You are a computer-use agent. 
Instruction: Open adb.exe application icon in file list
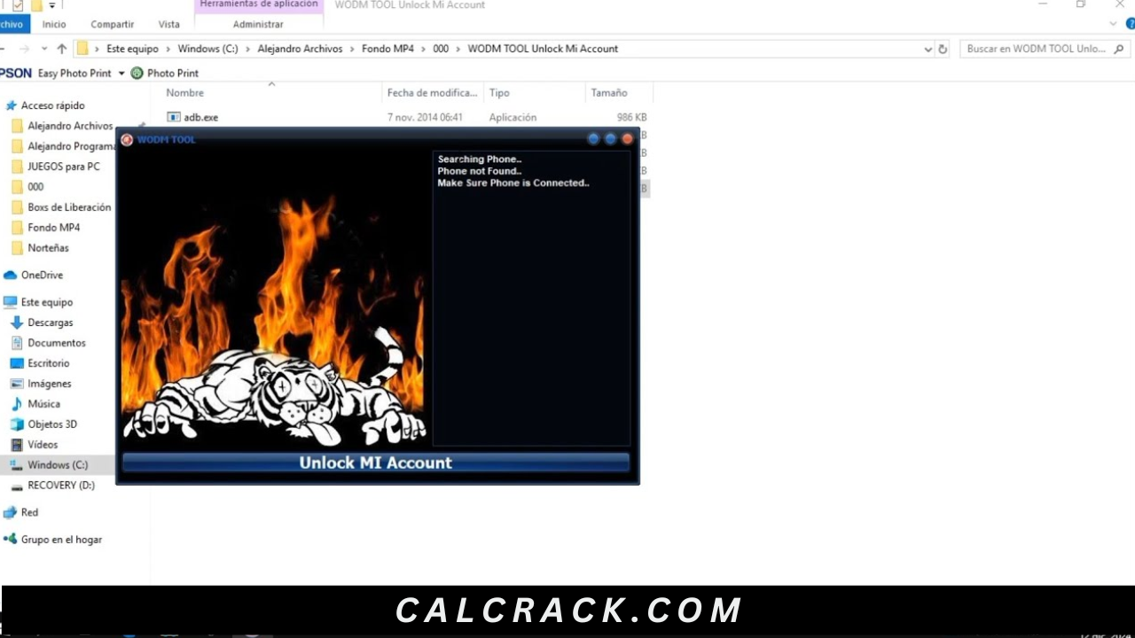(174, 117)
